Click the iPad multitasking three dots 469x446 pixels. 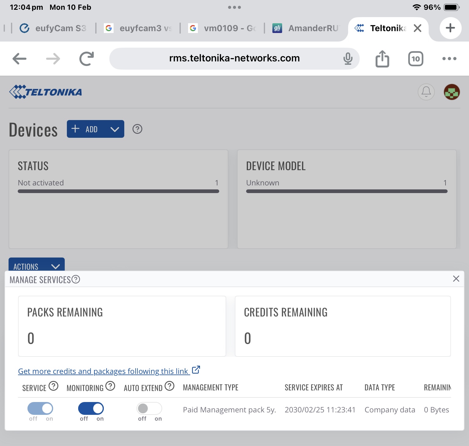[x=234, y=7]
